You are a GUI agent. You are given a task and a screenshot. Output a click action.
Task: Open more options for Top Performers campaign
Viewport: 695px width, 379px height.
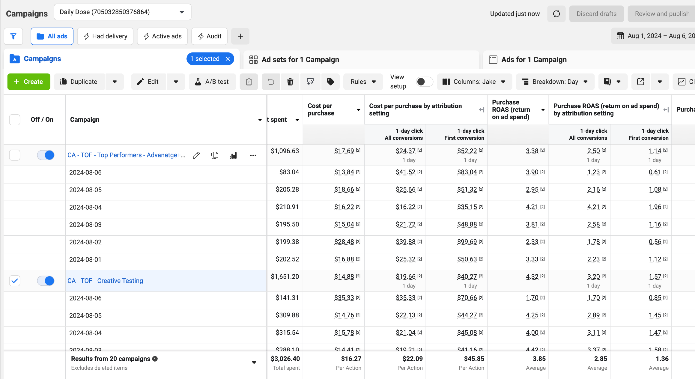coord(253,155)
